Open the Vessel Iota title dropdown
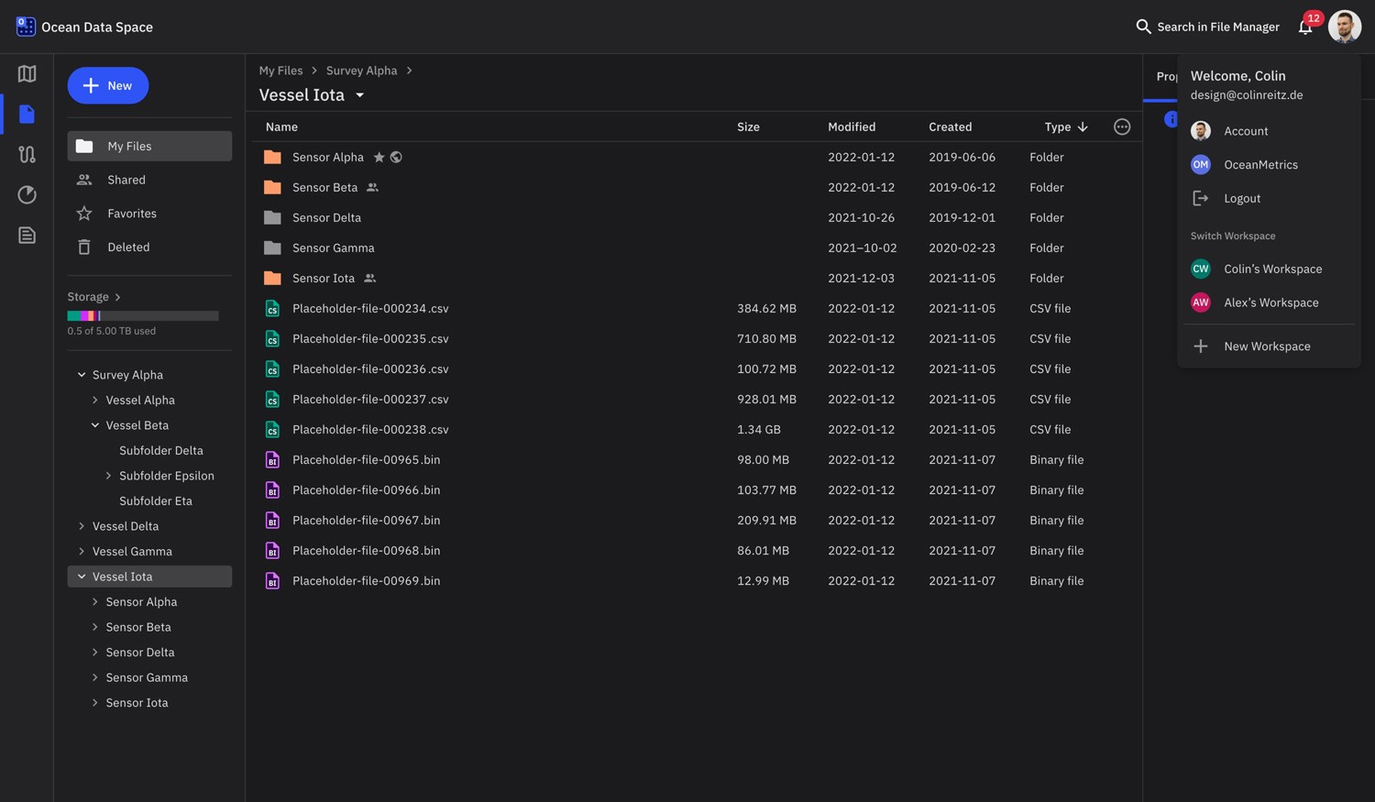The width and height of the screenshot is (1375, 802). click(359, 94)
